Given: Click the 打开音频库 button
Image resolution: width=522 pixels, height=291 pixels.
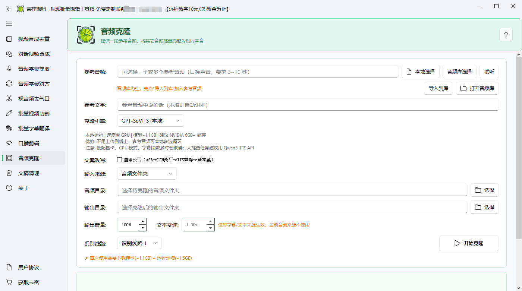Looking at the screenshot, I should 477,88.
